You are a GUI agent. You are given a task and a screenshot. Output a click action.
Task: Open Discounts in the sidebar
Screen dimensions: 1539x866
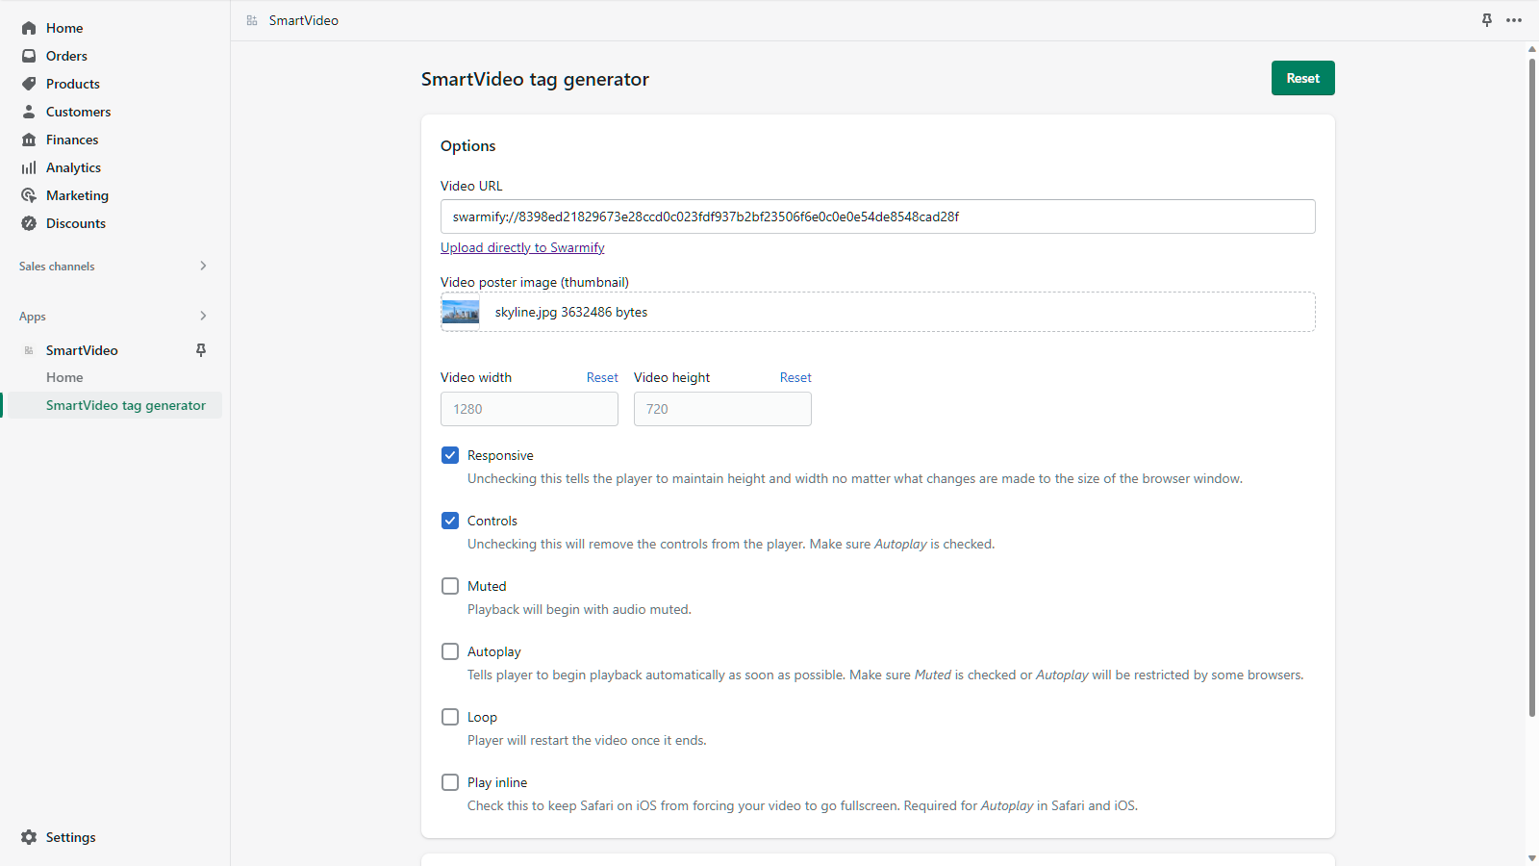pos(76,223)
